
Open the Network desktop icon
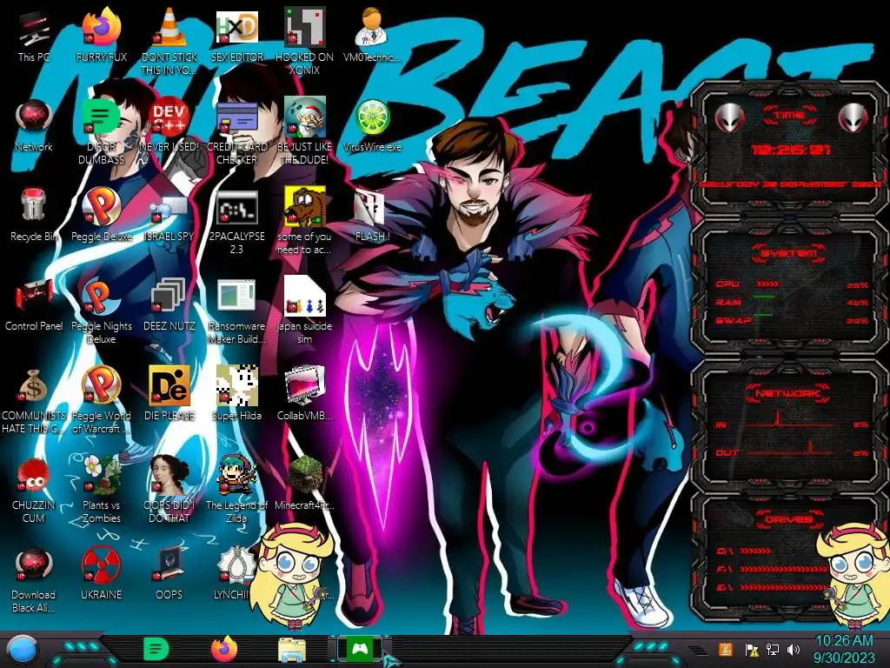click(x=34, y=125)
